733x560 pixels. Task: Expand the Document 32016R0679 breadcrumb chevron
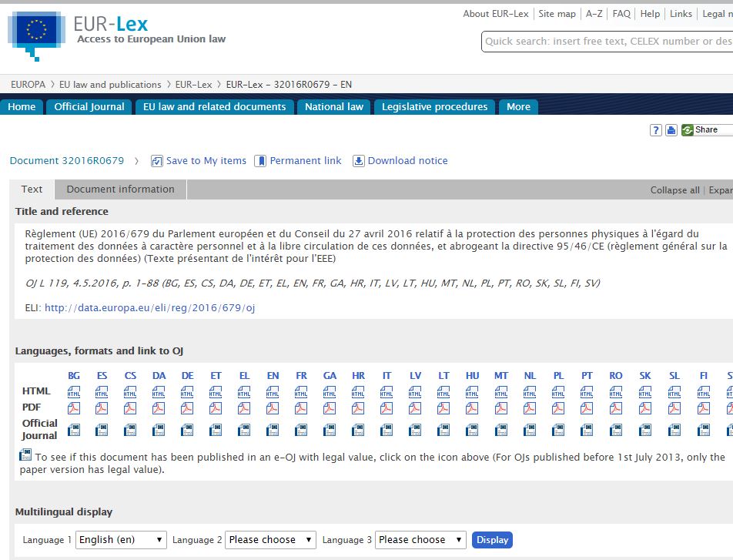136,161
